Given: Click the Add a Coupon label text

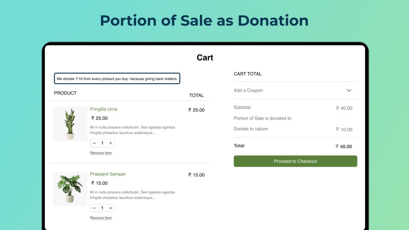Looking at the screenshot, I should pos(248,90).
